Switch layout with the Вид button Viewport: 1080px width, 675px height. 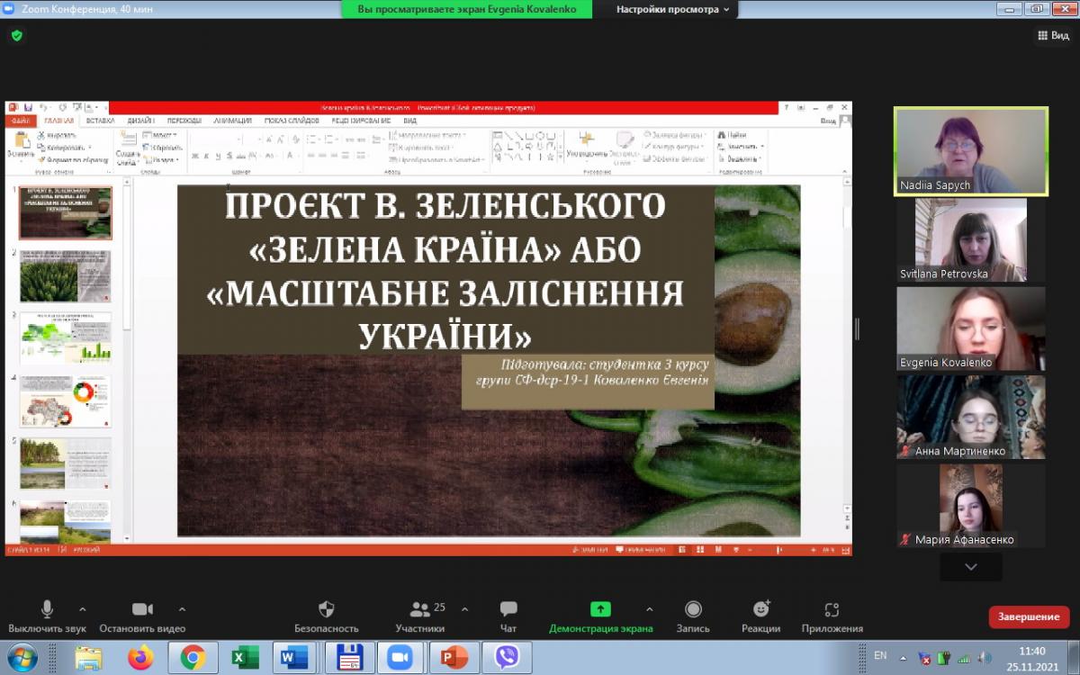pyautogui.click(x=1053, y=35)
